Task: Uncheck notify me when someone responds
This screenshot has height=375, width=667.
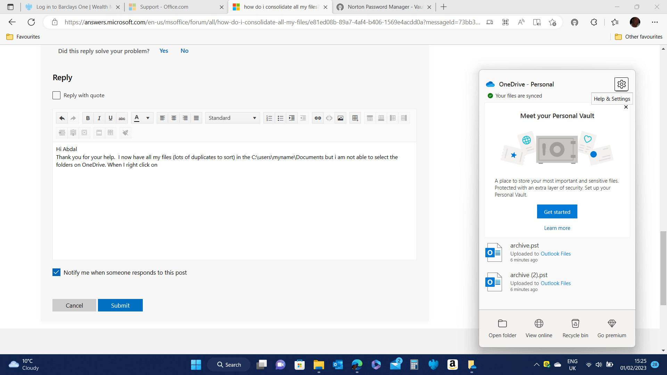Action: [x=57, y=272]
